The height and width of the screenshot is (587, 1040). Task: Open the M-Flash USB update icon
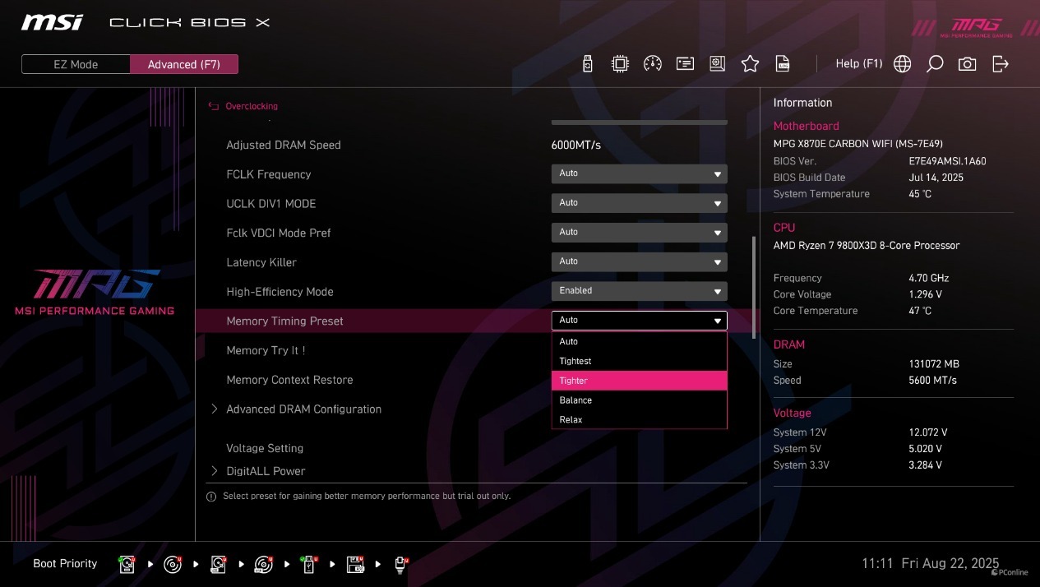click(x=587, y=64)
